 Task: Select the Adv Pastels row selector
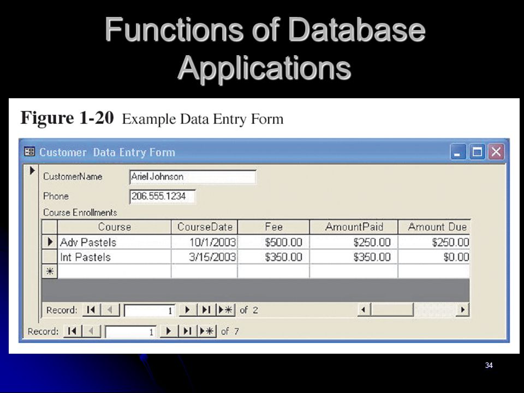50,242
